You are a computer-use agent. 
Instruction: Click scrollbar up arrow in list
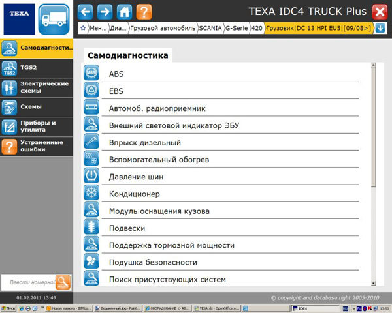[374, 65]
